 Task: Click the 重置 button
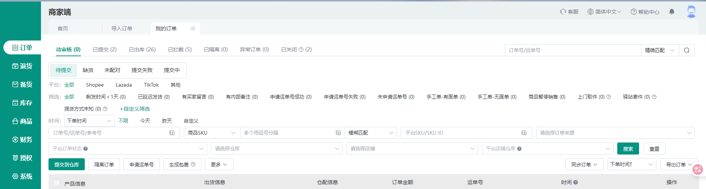pos(654,148)
